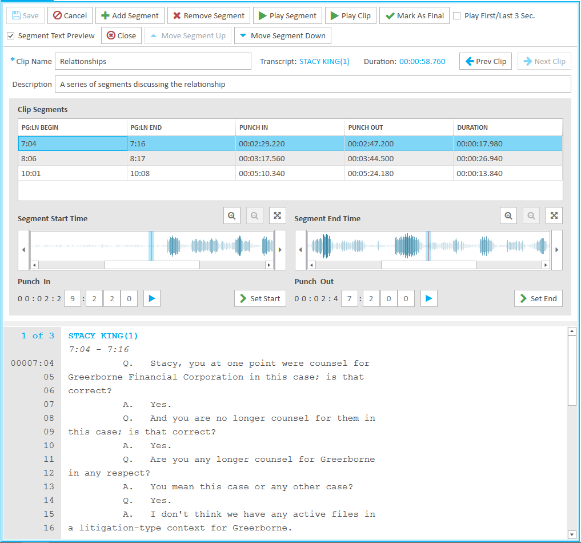The width and height of the screenshot is (581, 543).
Task: Click end waveform scrollbar right arrow
Action: point(546,265)
